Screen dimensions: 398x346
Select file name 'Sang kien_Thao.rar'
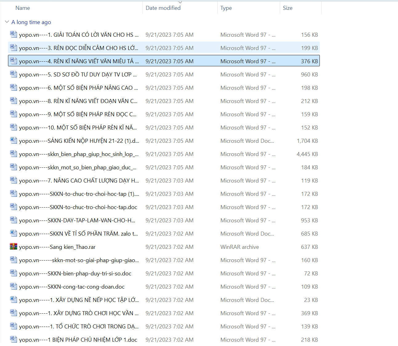(x=57, y=247)
